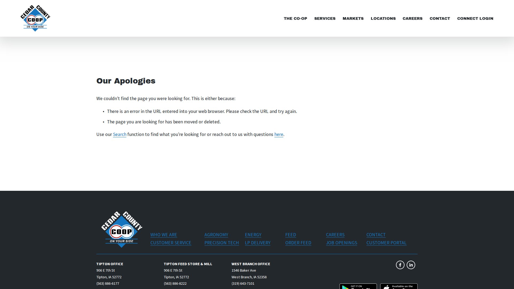Viewport: 514px width, 289px height.
Task: Select Locations in the top navigation
Action: click(383, 18)
